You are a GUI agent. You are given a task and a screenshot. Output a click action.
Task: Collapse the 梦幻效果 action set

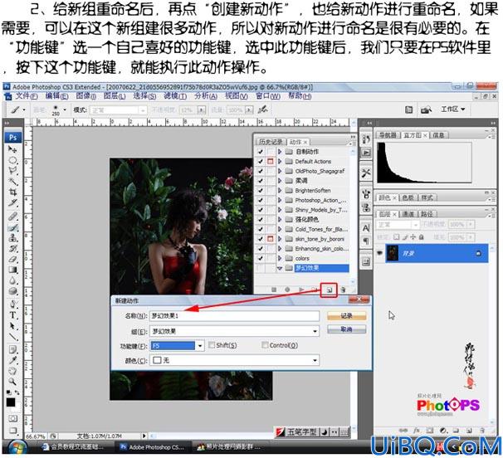point(280,268)
